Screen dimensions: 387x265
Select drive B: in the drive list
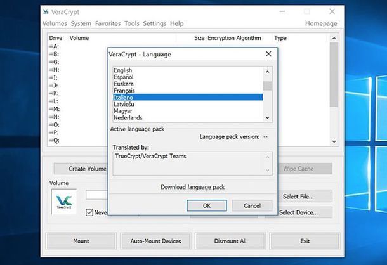coord(54,54)
